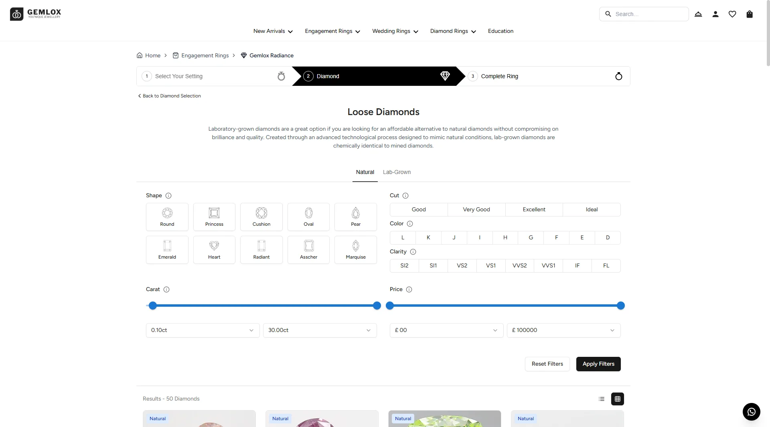Click the Price slider right handle
Viewport: 770px width, 427px height.
tap(620, 306)
